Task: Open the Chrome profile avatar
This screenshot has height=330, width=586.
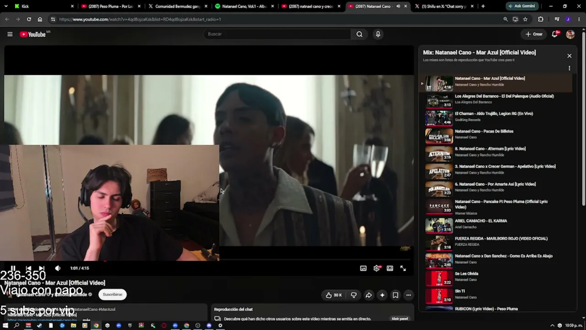Action: click(x=568, y=19)
